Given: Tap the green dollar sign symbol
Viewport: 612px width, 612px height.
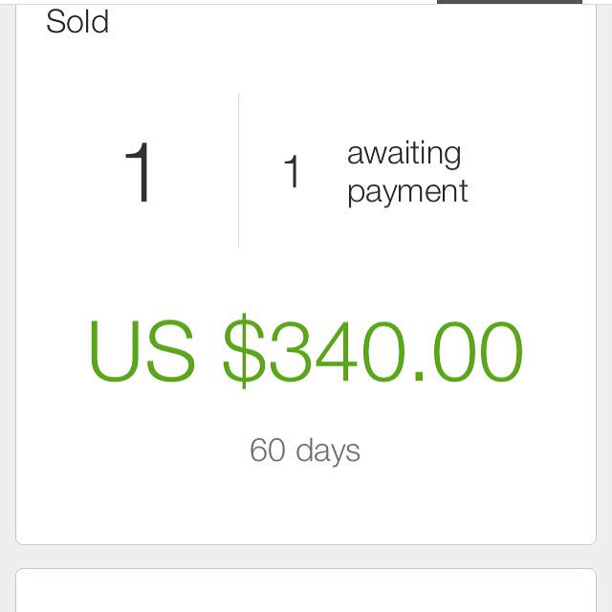Looking at the screenshot, I should point(244,351).
